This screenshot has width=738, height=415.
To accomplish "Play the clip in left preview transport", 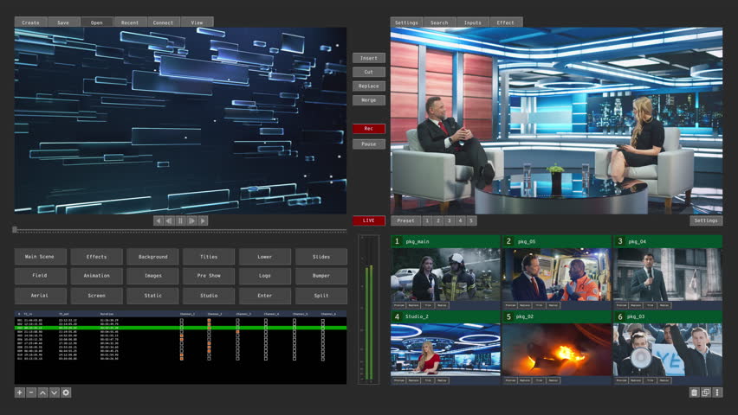I will [x=203, y=220].
